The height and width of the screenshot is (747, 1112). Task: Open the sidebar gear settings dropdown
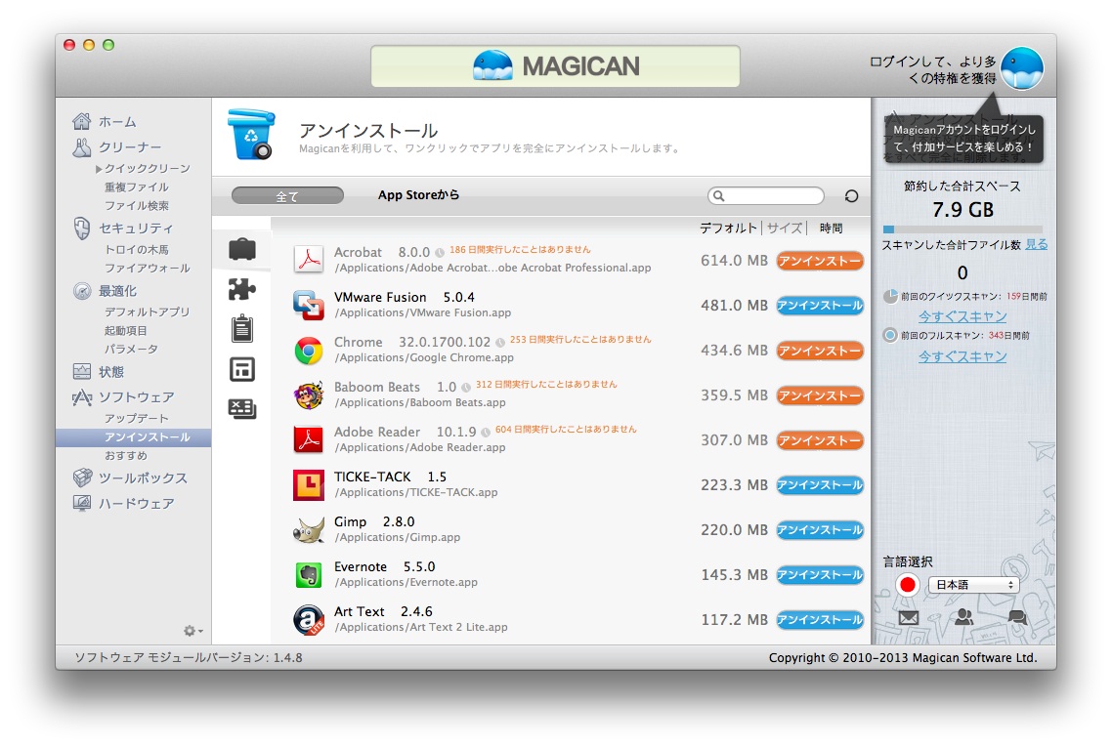192,631
